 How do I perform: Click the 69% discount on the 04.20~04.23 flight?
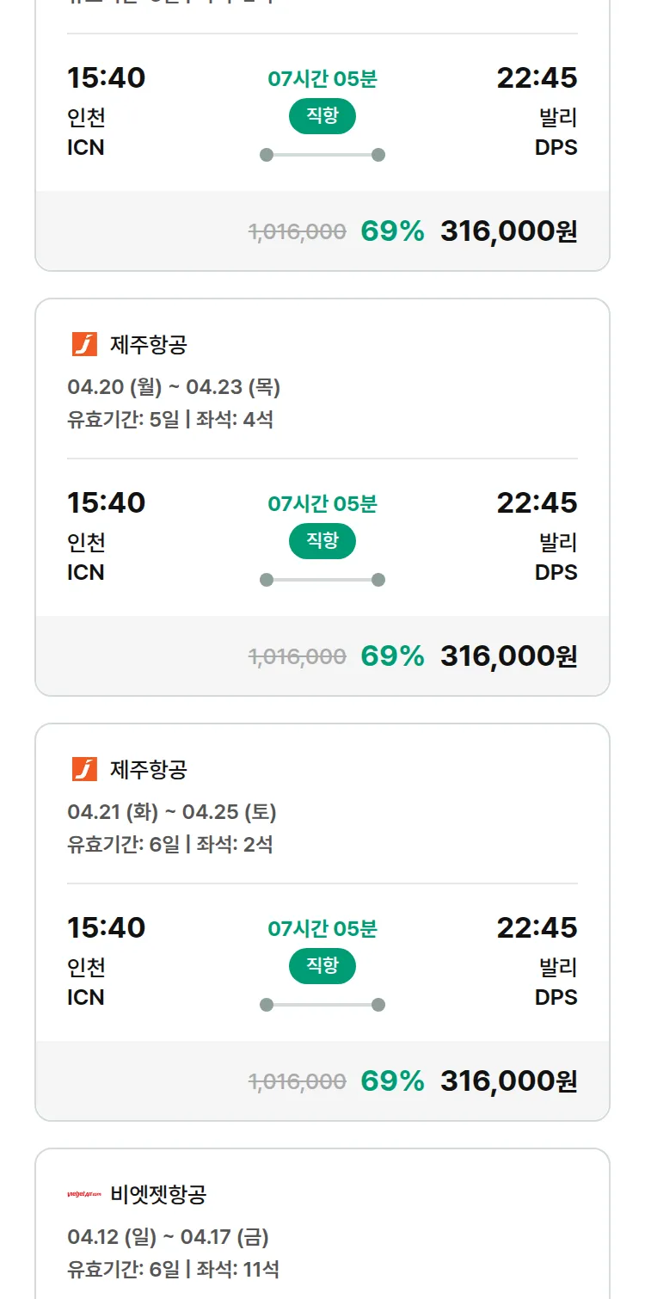[x=392, y=656]
